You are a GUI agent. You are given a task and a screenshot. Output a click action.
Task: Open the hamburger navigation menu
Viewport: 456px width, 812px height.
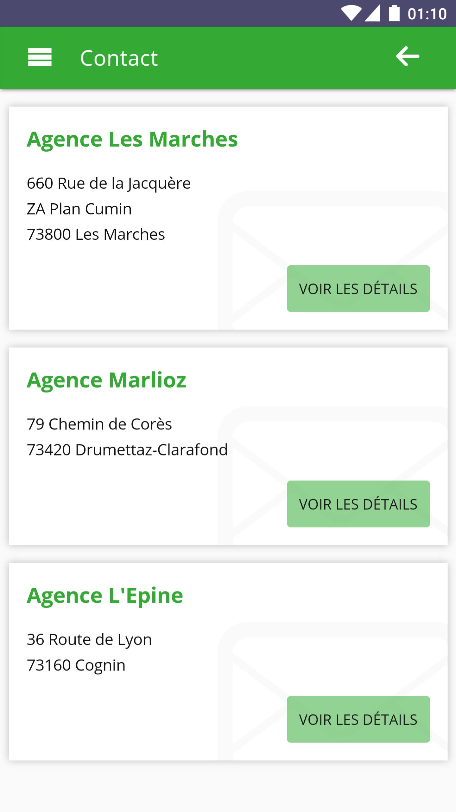pyautogui.click(x=40, y=57)
